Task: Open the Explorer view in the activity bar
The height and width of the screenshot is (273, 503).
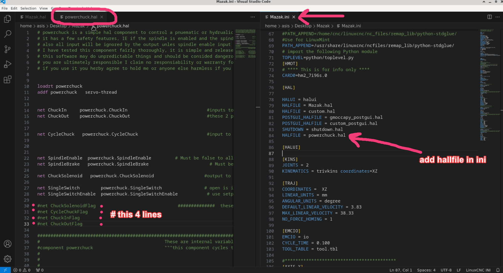Action: tap(7, 19)
